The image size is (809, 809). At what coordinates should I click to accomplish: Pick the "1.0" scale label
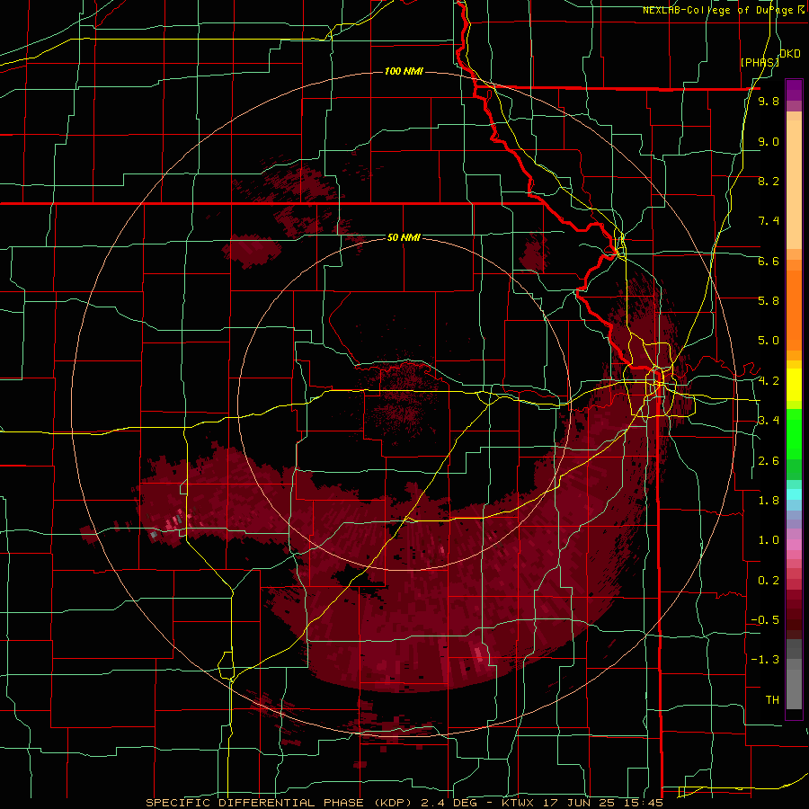coord(769,540)
